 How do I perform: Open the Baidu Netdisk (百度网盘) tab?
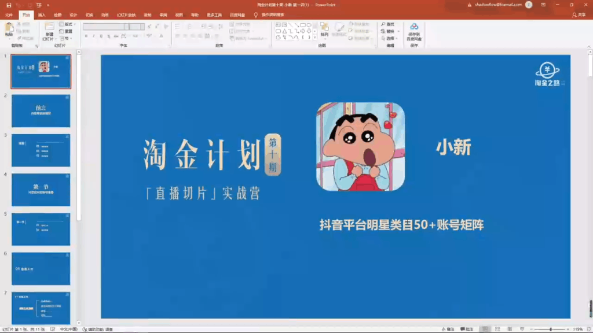pos(237,14)
